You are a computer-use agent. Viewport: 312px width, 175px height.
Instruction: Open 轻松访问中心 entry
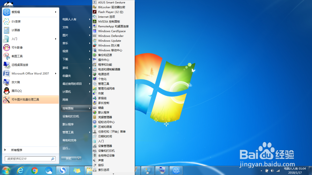114,122
